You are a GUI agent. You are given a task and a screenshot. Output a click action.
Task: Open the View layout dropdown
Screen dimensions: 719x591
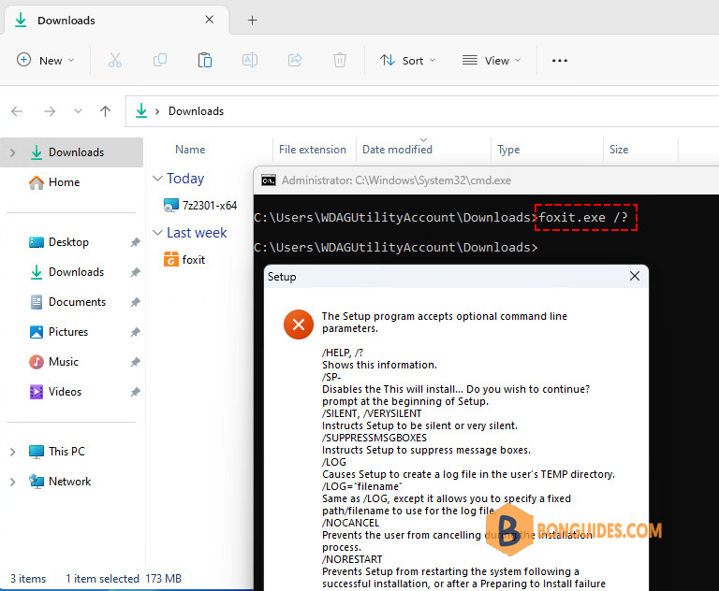492,61
